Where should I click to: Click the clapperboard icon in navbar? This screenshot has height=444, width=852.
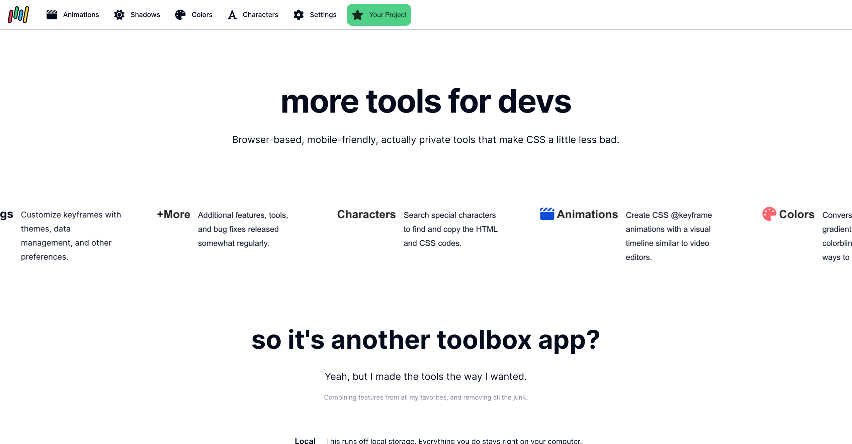point(52,15)
